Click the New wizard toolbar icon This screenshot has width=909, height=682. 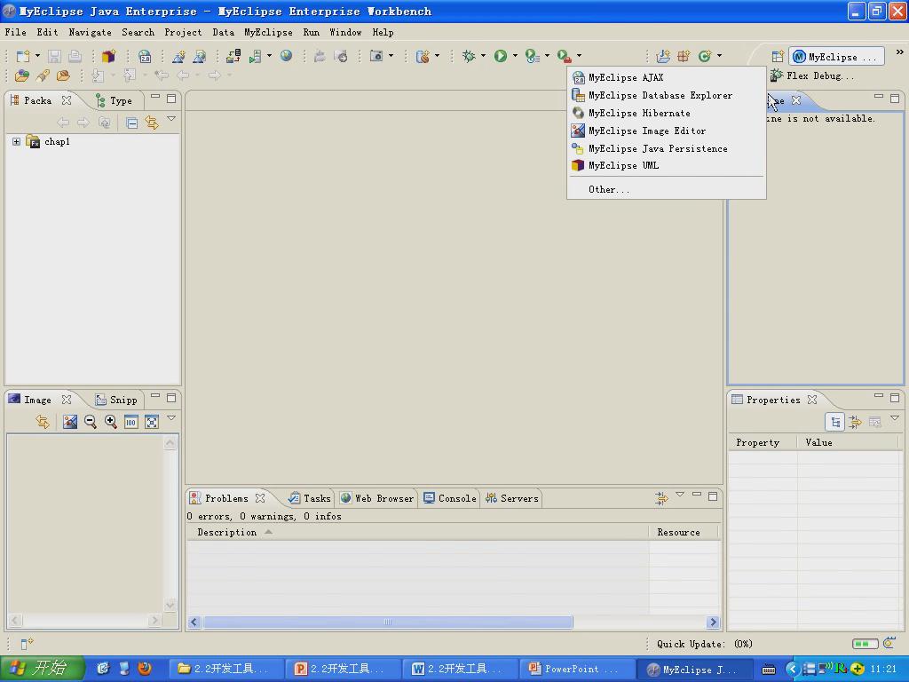coord(22,56)
